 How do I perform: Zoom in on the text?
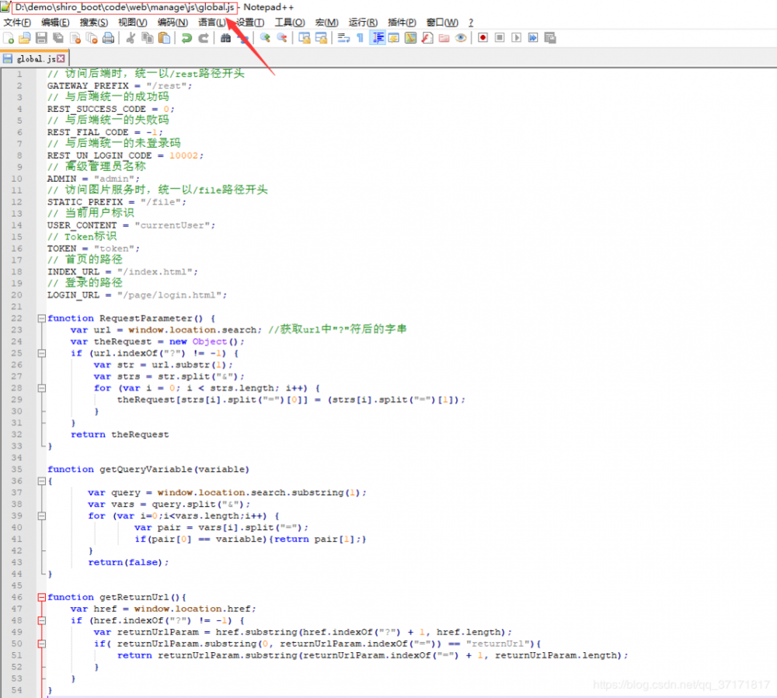[x=266, y=37]
